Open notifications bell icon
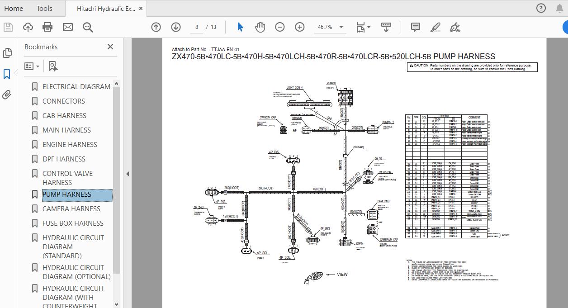The width and height of the screenshot is (568, 308). tap(559, 8)
